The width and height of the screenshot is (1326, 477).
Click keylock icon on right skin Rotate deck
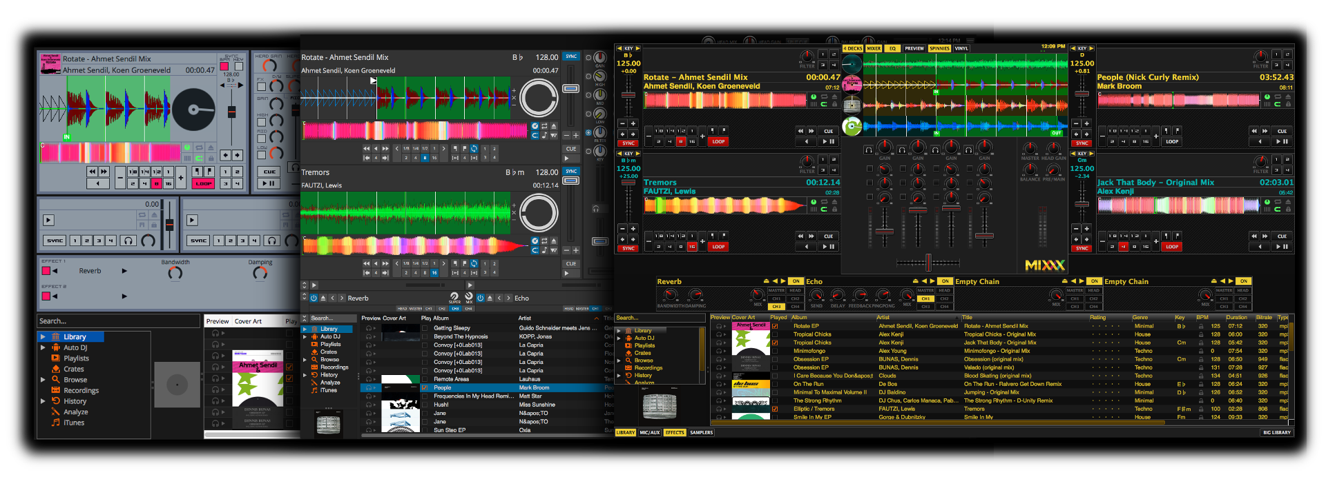click(834, 104)
